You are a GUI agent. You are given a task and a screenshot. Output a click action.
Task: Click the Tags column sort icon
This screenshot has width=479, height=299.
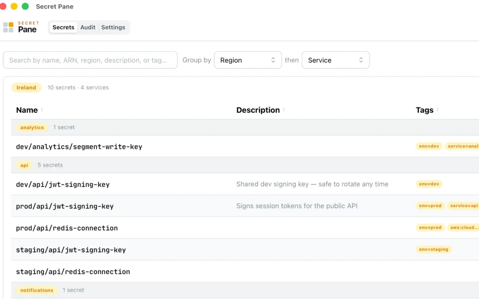coord(438,110)
